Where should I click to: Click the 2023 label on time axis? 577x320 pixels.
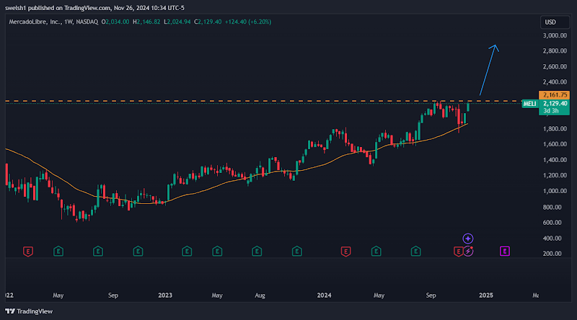tap(165, 295)
